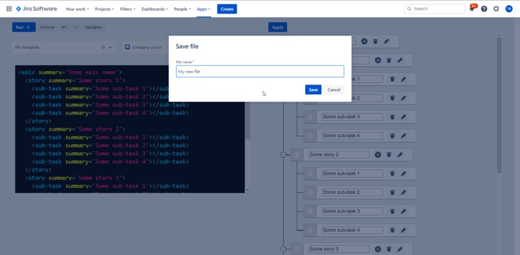The height and width of the screenshot is (255, 520).
Task: Open the notifications bell
Action: tap(472, 9)
